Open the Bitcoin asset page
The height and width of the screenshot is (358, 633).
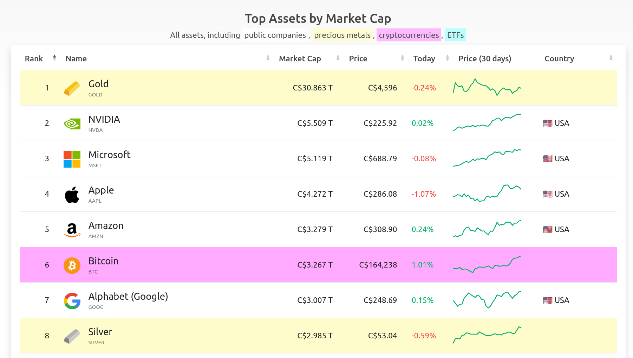(104, 261)
